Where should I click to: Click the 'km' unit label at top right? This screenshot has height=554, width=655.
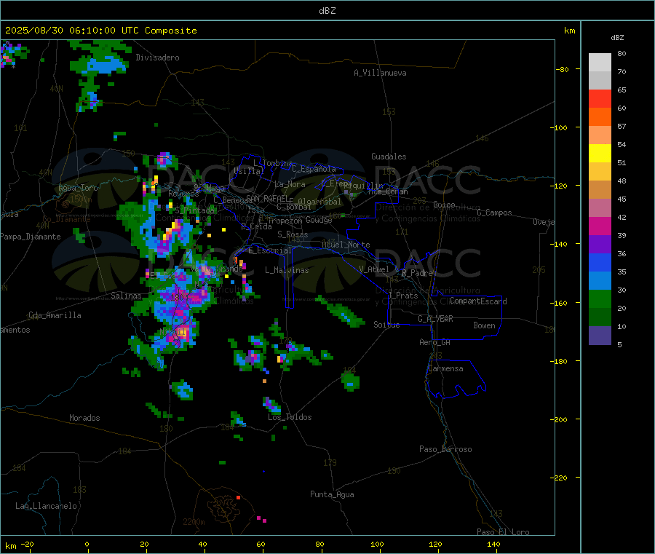coord(570,31)
